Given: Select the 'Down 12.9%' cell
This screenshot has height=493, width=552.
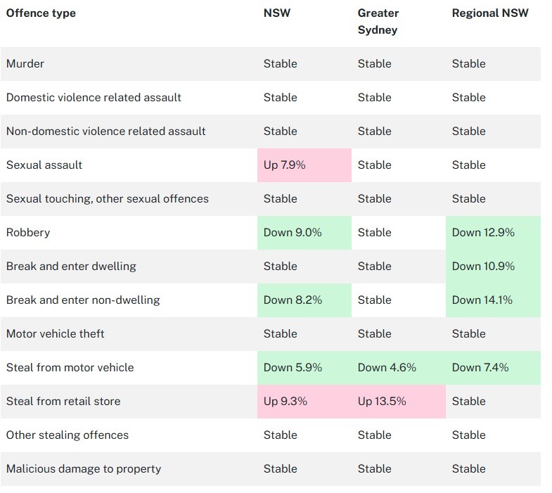Looking at the screenshot, I should click(x=483, y=233).
